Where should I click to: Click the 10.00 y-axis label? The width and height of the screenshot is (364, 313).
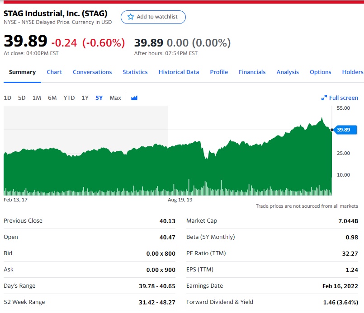coord(343,175)
